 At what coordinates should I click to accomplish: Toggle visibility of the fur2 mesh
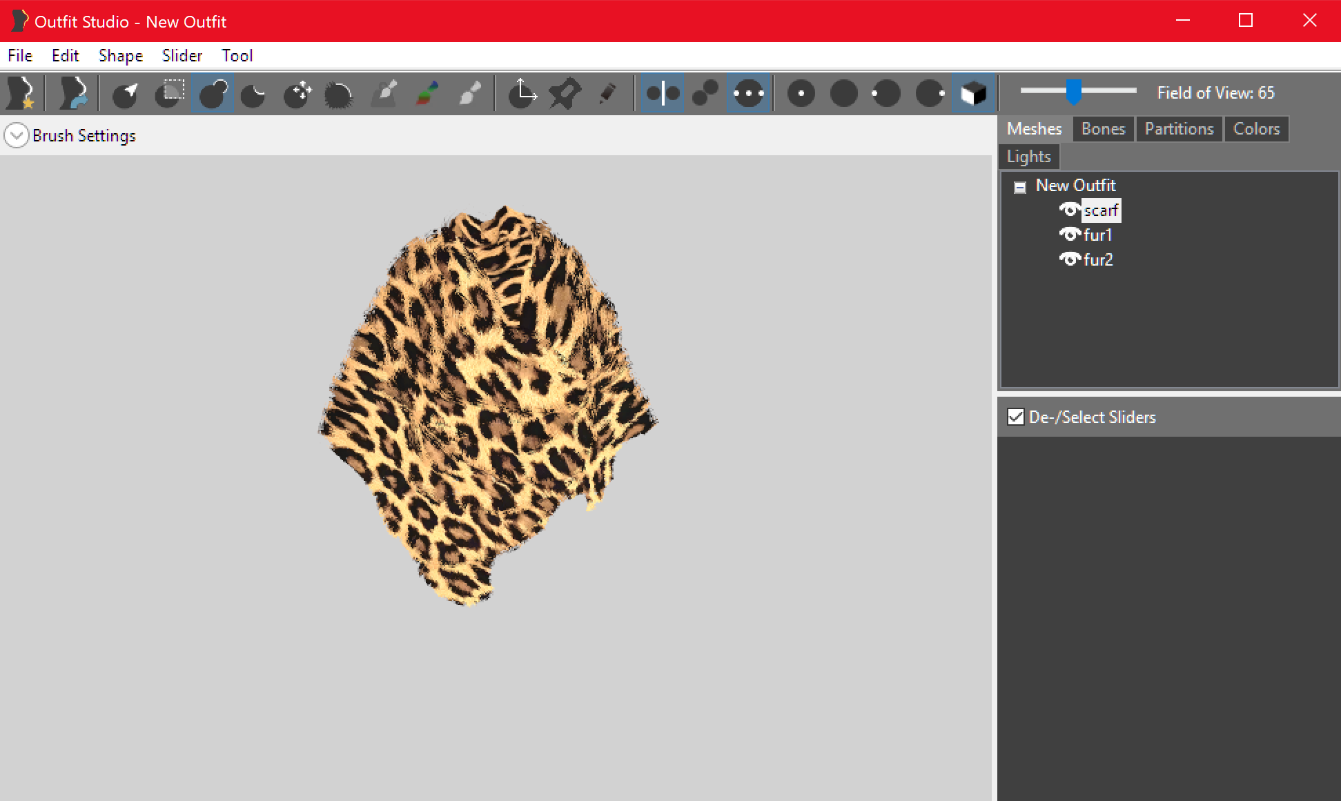tap(1070, 259)
